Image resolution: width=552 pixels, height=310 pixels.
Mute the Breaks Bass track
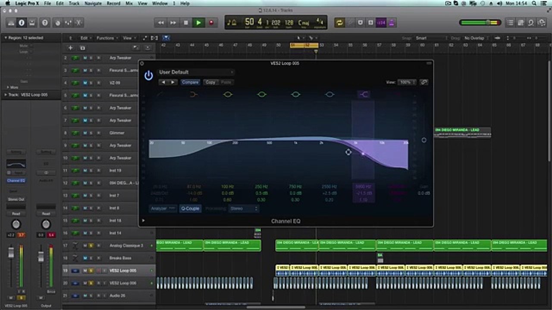pos(85,258)
